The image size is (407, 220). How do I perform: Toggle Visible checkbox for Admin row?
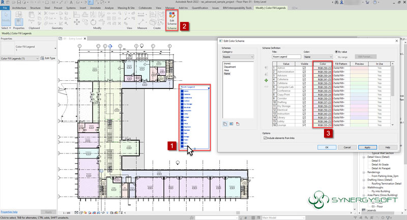click(x=304, y=68)
